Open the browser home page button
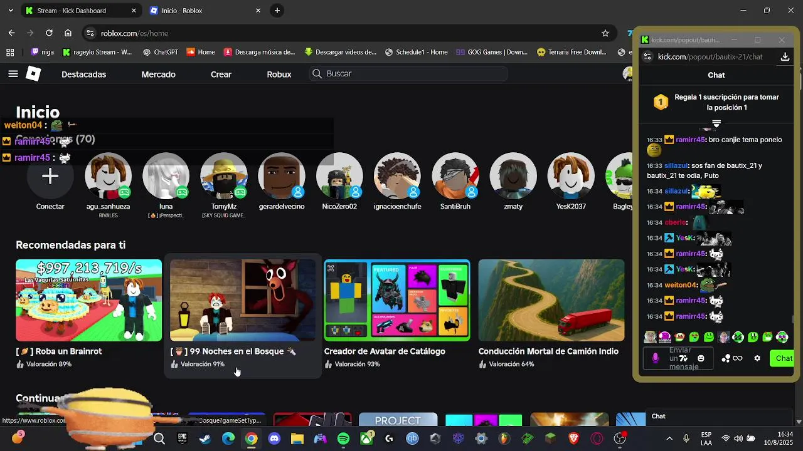 pyautogui.click(x=68, y=33)
